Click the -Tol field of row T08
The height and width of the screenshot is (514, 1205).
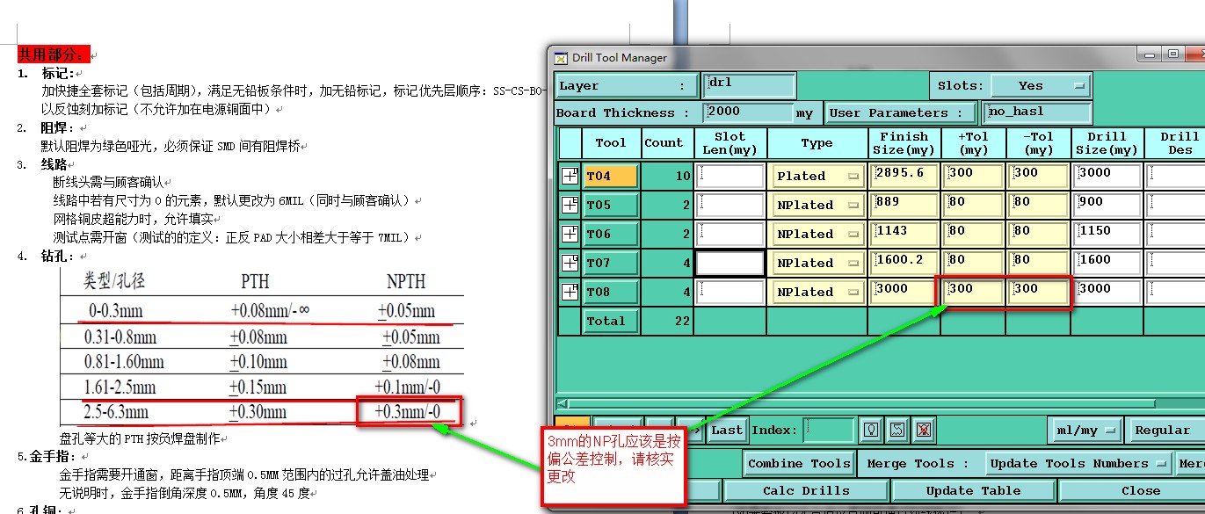point(1038,292)
